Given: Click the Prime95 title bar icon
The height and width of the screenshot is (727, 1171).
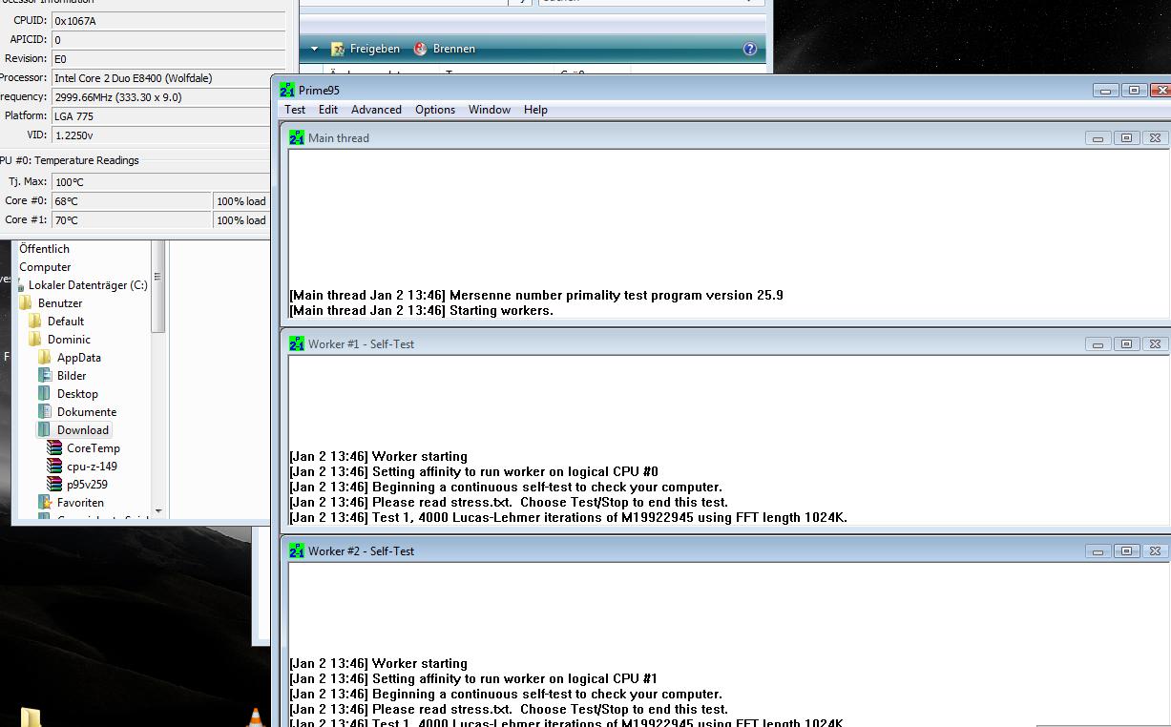Looking at the screenshot, I should pos(287,90).
